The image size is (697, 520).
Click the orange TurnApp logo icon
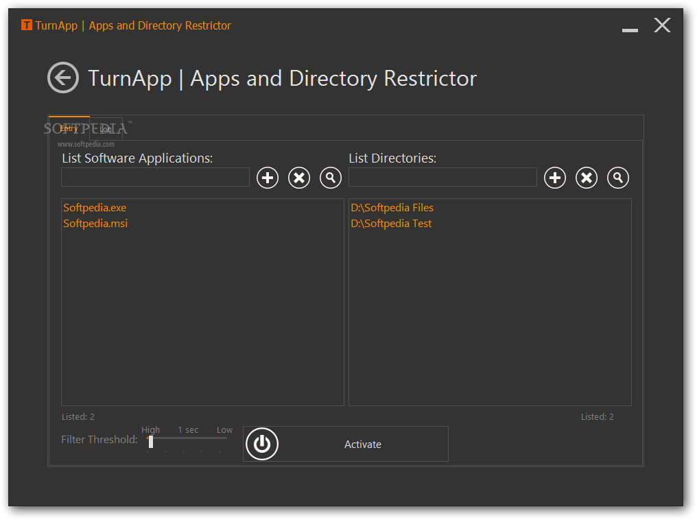pos(27,25)
